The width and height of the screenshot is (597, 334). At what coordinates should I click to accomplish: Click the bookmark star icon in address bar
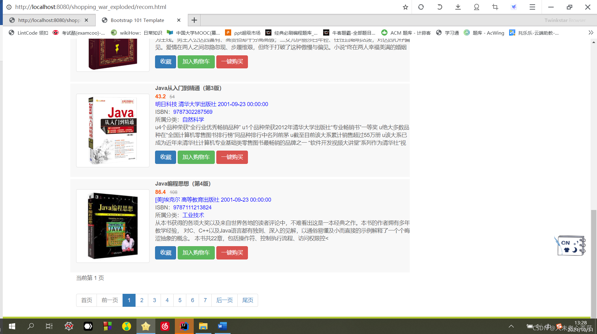click(405, 7)
